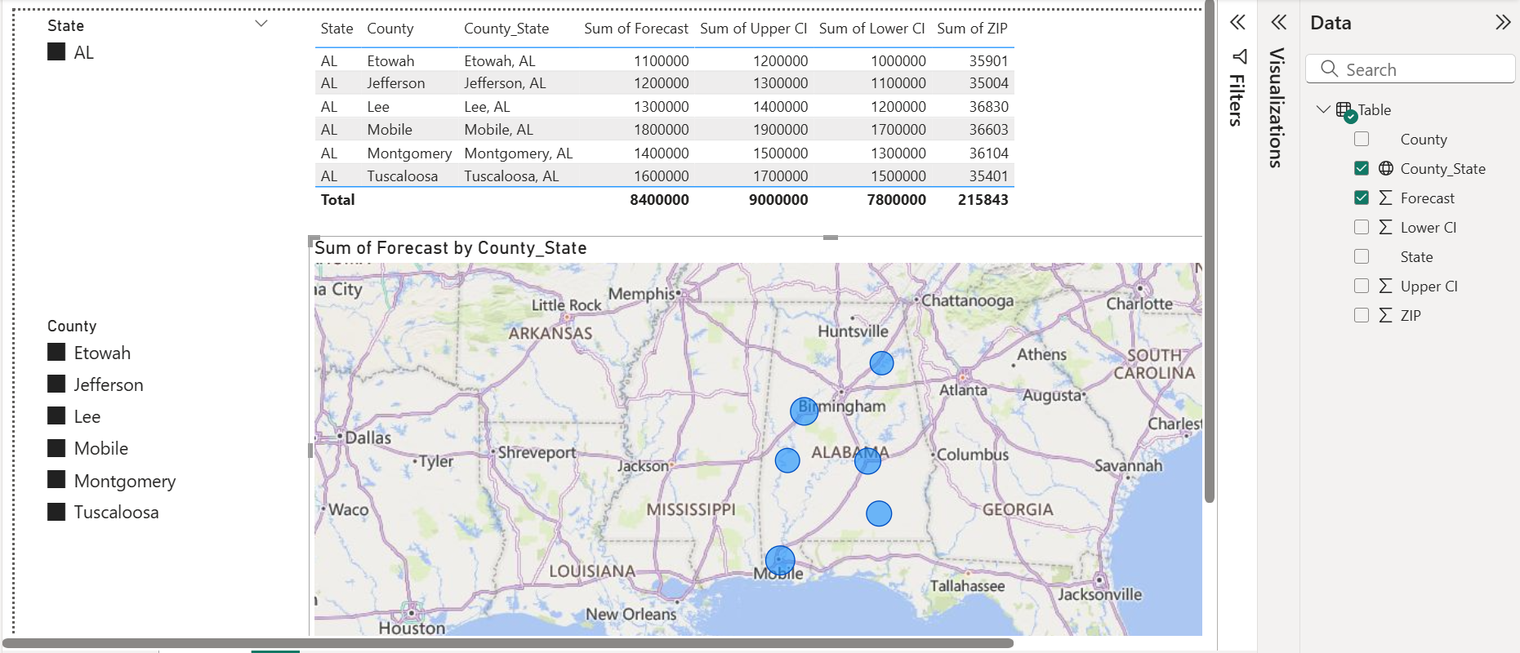Sort by Sum of ZIP column
Image resolution: width=1520 pixels, height=653 pixels.
[972, 29]
